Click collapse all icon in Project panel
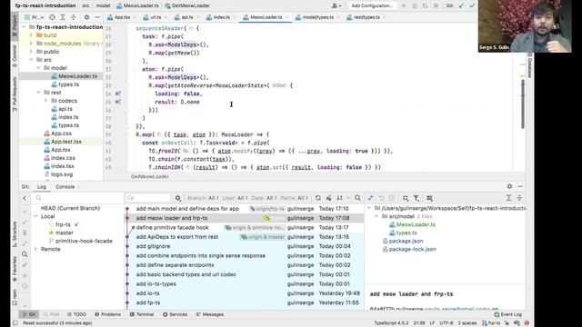This screenshot has width=582, height=327. [x=73, y=17]
